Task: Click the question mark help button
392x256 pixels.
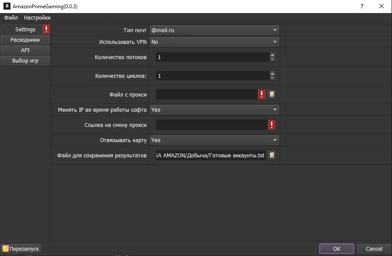Action: (362, 6)
